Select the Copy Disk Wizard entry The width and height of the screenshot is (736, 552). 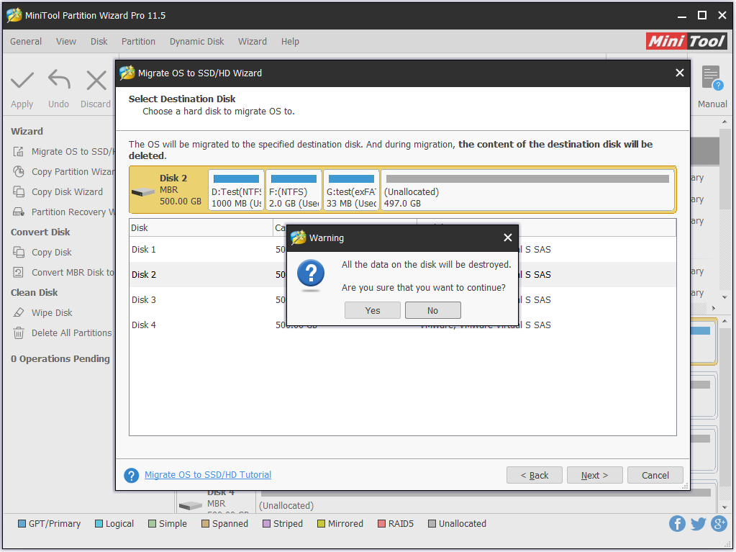[x=67, y=192]
